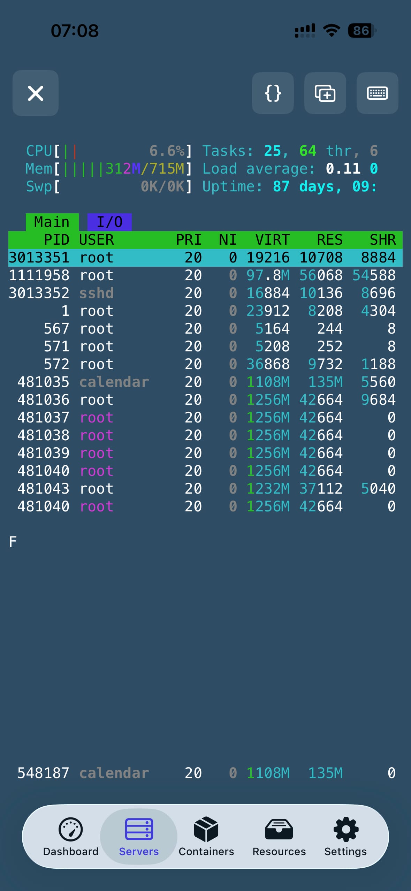
Task: Tap the Wi-Fi status icon
Action: pyautogui.click(x=332, y=31)
